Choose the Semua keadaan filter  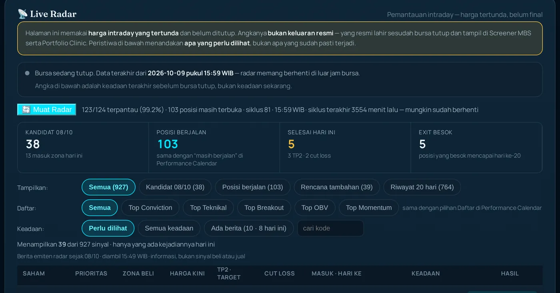pyautogui.click(x=169, y=228)
